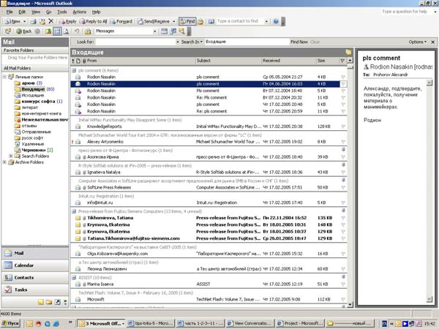Click the Print icon in the toolbar
Screen dimensions: 439x329
point(34,22)
